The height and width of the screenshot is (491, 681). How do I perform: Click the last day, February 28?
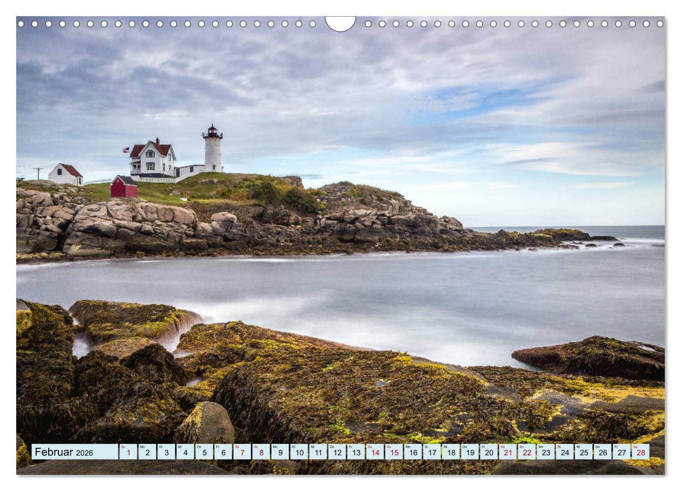(x=640, y=452)
